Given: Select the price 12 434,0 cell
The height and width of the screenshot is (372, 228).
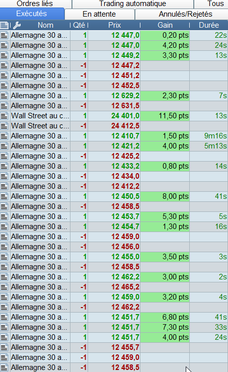Looking at the screenshot, I should pos(114,176).
